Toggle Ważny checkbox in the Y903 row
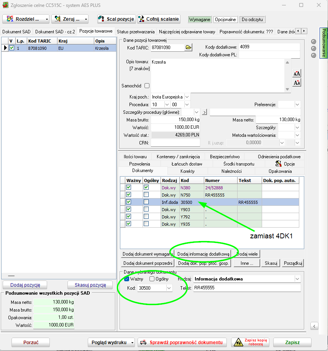 128,209
